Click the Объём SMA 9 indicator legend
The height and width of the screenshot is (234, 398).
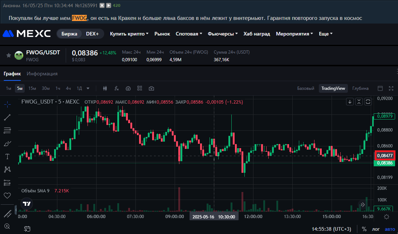35,191
